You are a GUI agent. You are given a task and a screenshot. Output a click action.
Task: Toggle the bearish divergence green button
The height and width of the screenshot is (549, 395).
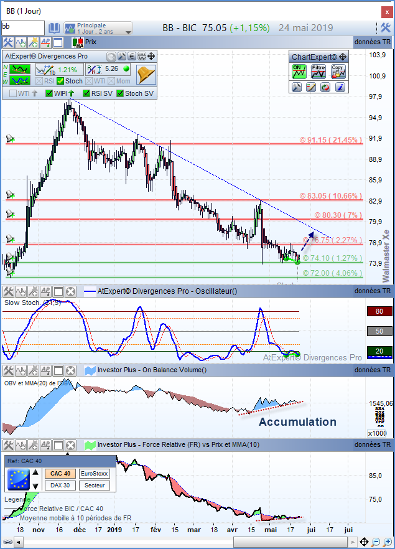click(x=19, y=69)
